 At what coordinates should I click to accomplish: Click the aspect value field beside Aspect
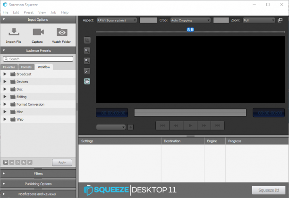point(148,20)
